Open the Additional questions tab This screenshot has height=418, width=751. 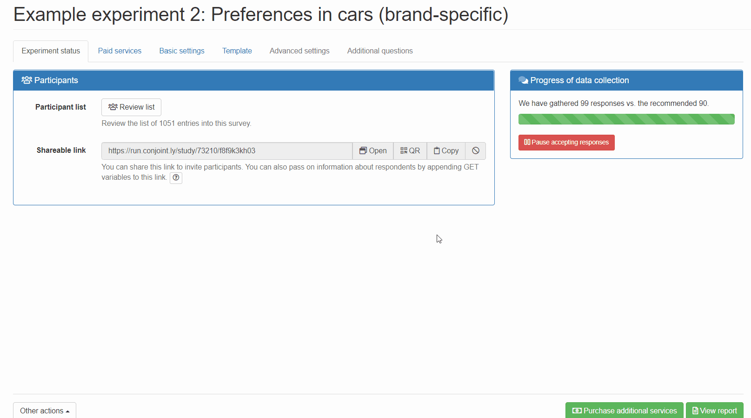380,51
